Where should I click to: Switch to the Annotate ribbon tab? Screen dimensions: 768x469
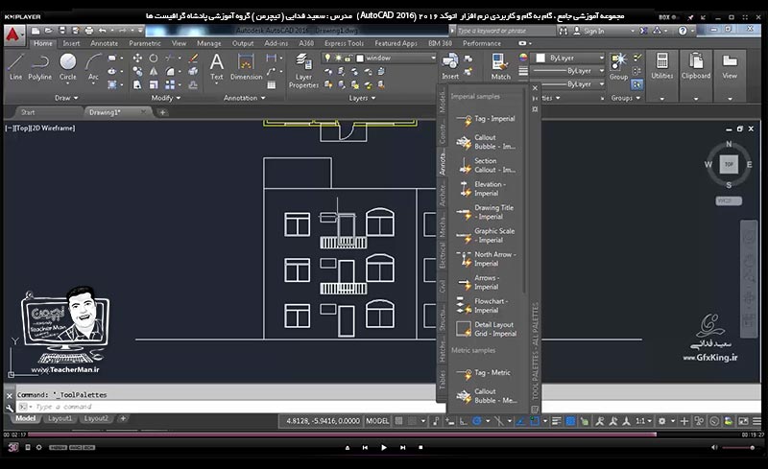[x=104, y=43]
